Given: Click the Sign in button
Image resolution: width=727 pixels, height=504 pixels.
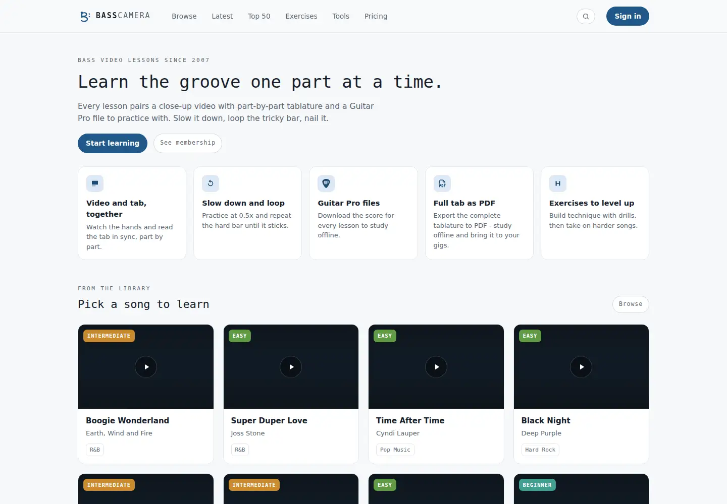Looking at the screenshot, I should pyautogui.click(x=628, y=16).
